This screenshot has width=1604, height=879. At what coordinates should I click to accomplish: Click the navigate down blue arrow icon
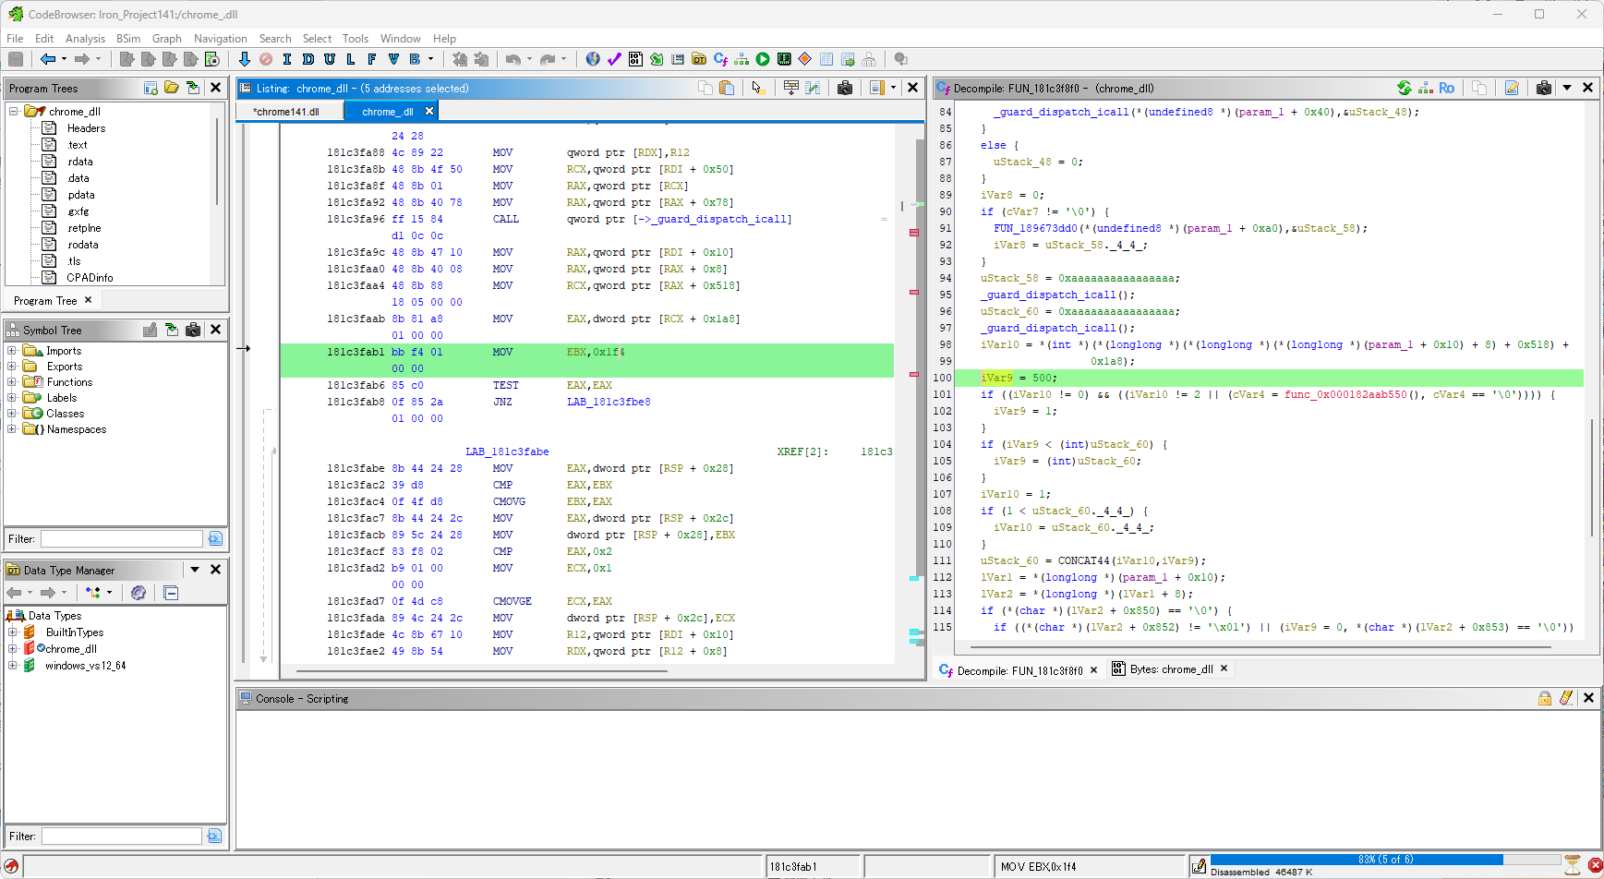tap(244, 59)
